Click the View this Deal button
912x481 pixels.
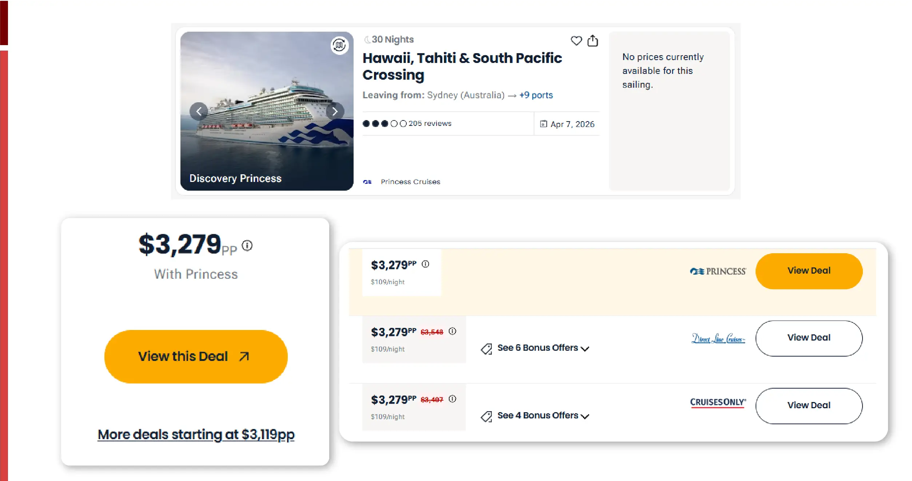(196, 357)
